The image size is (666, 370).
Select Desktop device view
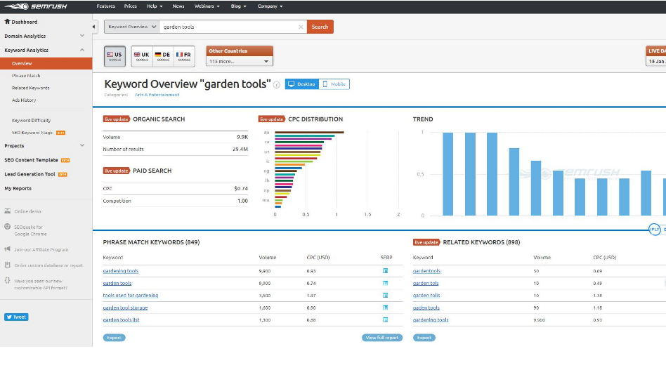302,84
